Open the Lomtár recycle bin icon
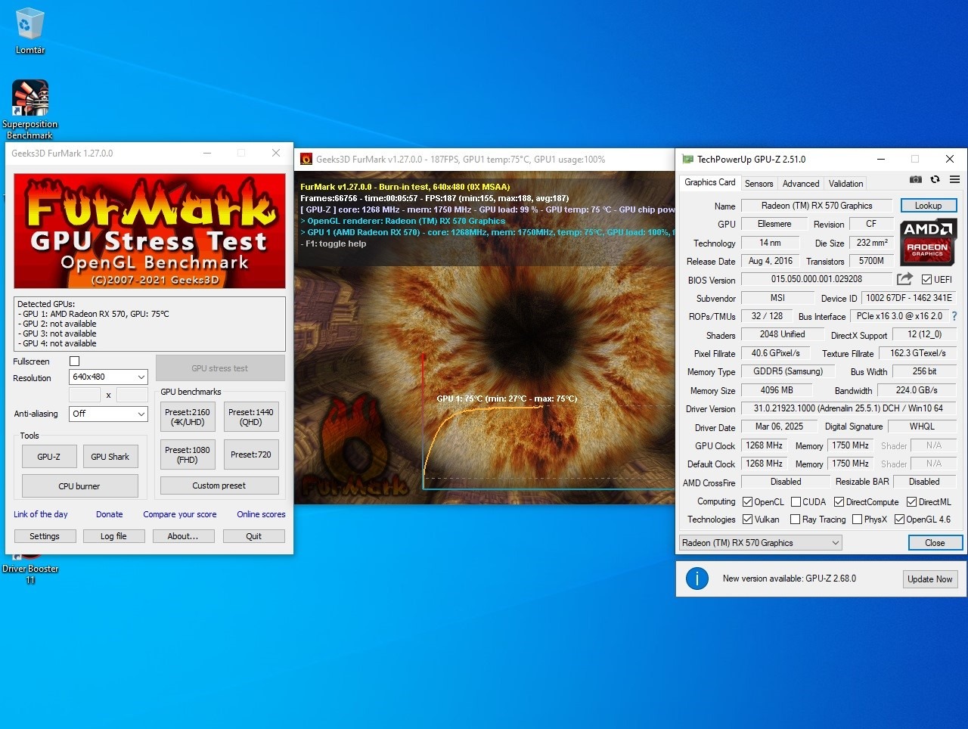 30,31
